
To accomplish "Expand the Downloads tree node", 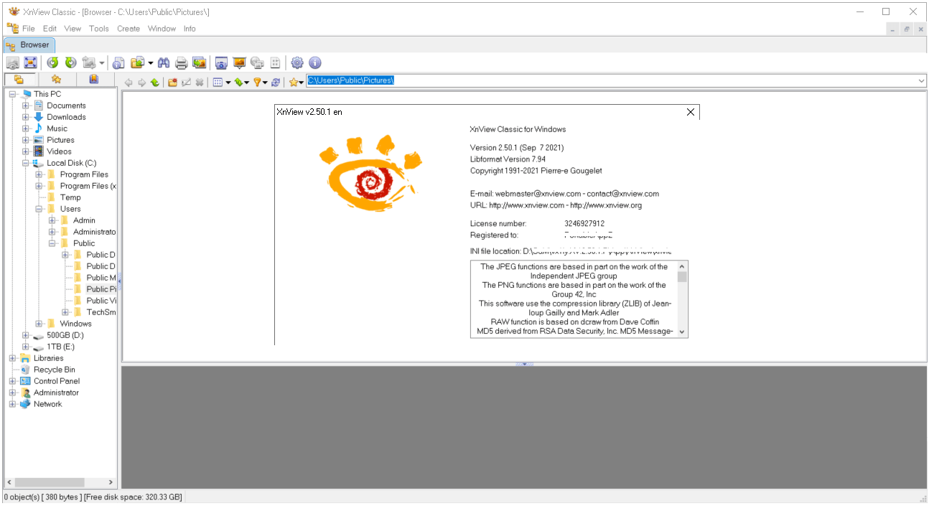I will (25, 117).
